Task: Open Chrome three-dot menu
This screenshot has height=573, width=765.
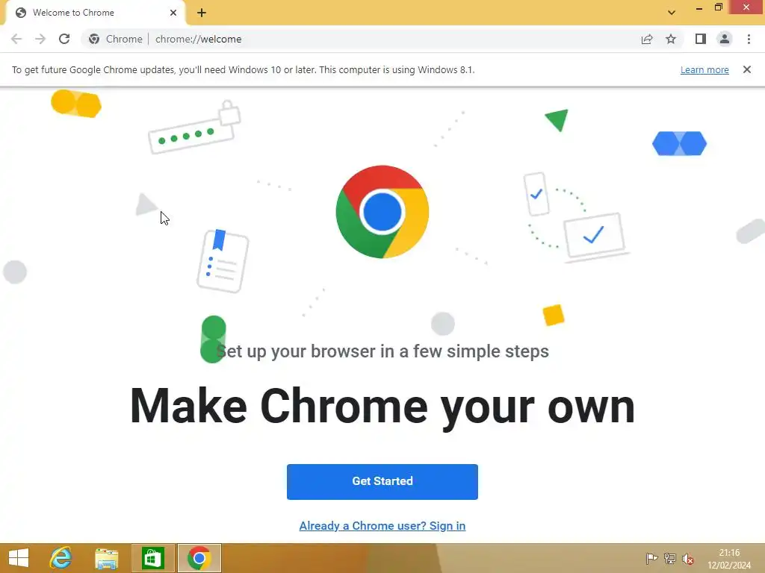Action: [749, 39]
